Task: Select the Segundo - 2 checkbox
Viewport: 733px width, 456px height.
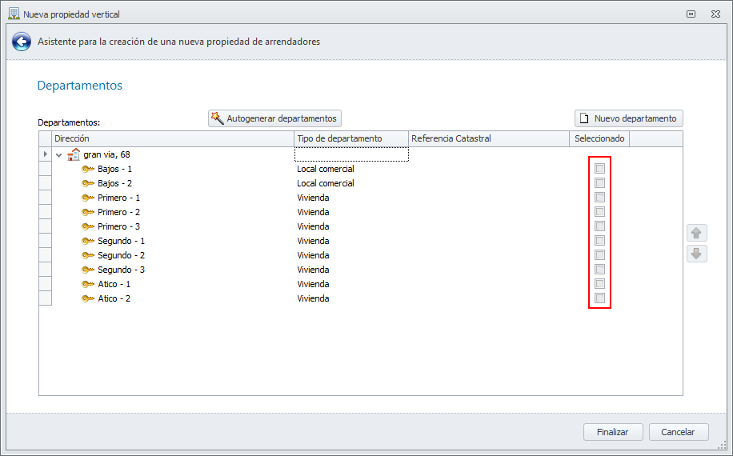Action: pyautogui.click(x=600, y=255)
